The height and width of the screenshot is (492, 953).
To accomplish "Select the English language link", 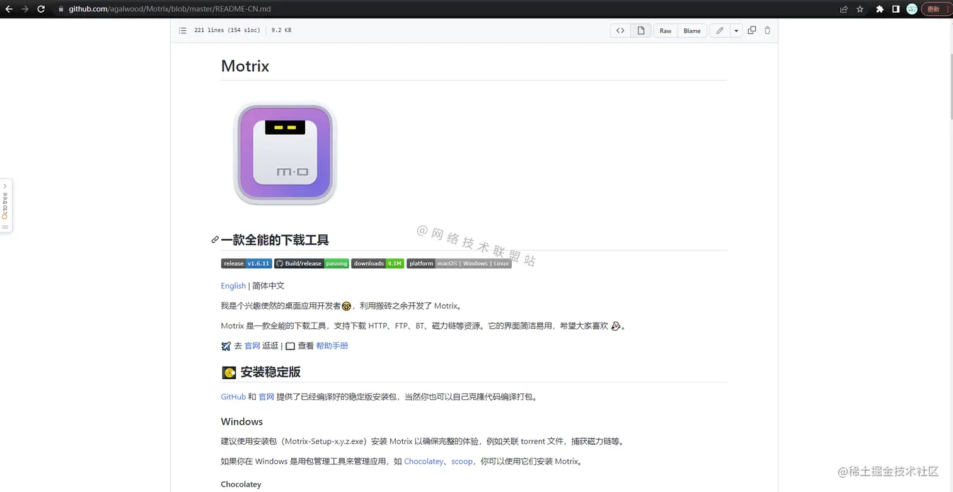I will (233, 285).
